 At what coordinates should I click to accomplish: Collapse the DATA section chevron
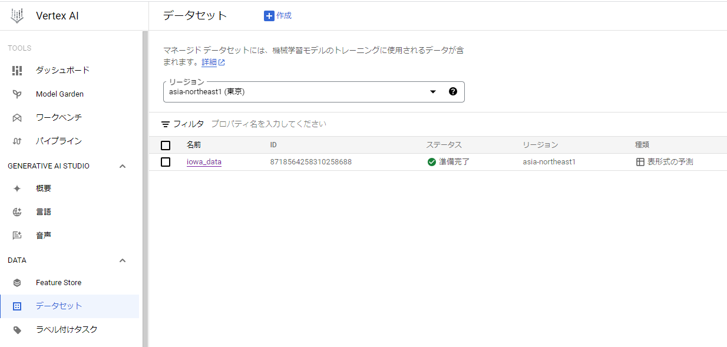coord(123,260)
